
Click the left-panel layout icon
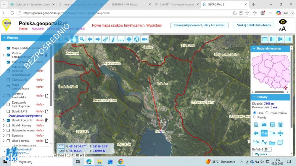click(273, 39)
